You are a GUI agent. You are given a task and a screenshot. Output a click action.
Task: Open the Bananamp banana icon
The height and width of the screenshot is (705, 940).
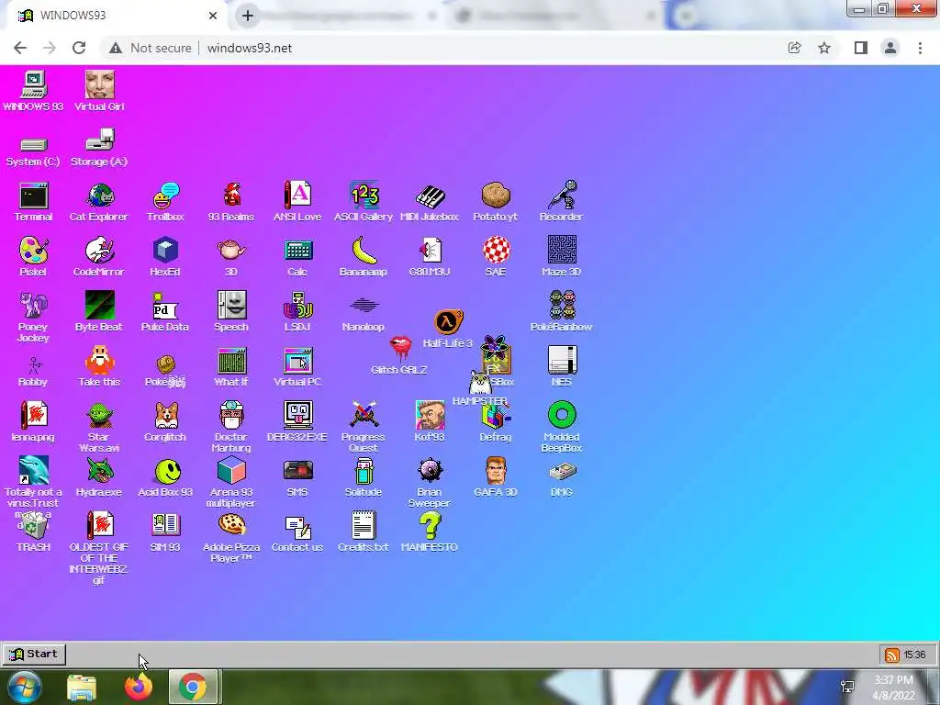pyautogui.click(x=364, y=251)
